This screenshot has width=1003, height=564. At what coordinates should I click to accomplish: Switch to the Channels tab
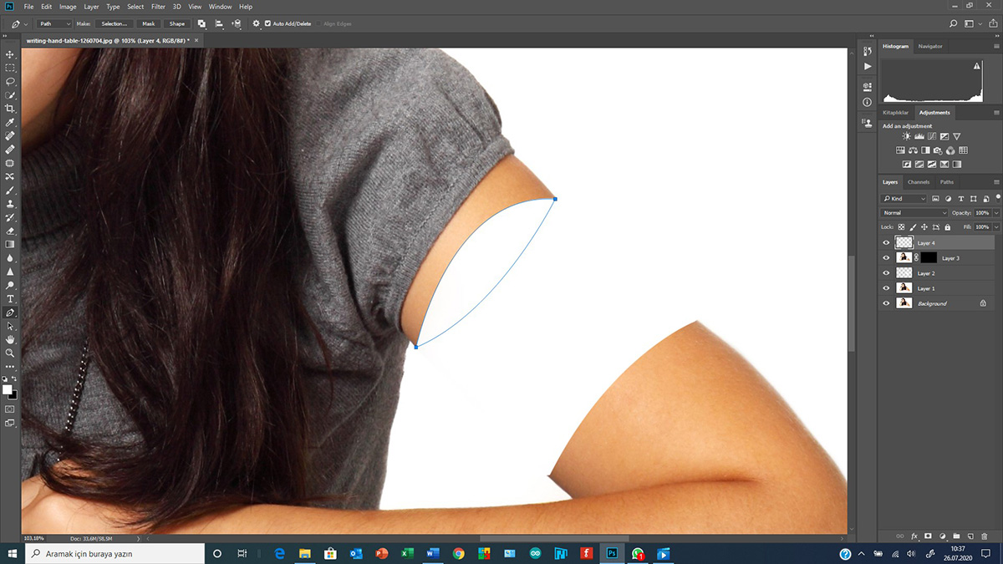coord(919,182)
